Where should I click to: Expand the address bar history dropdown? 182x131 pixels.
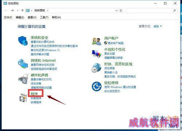(x=116, y=11)
